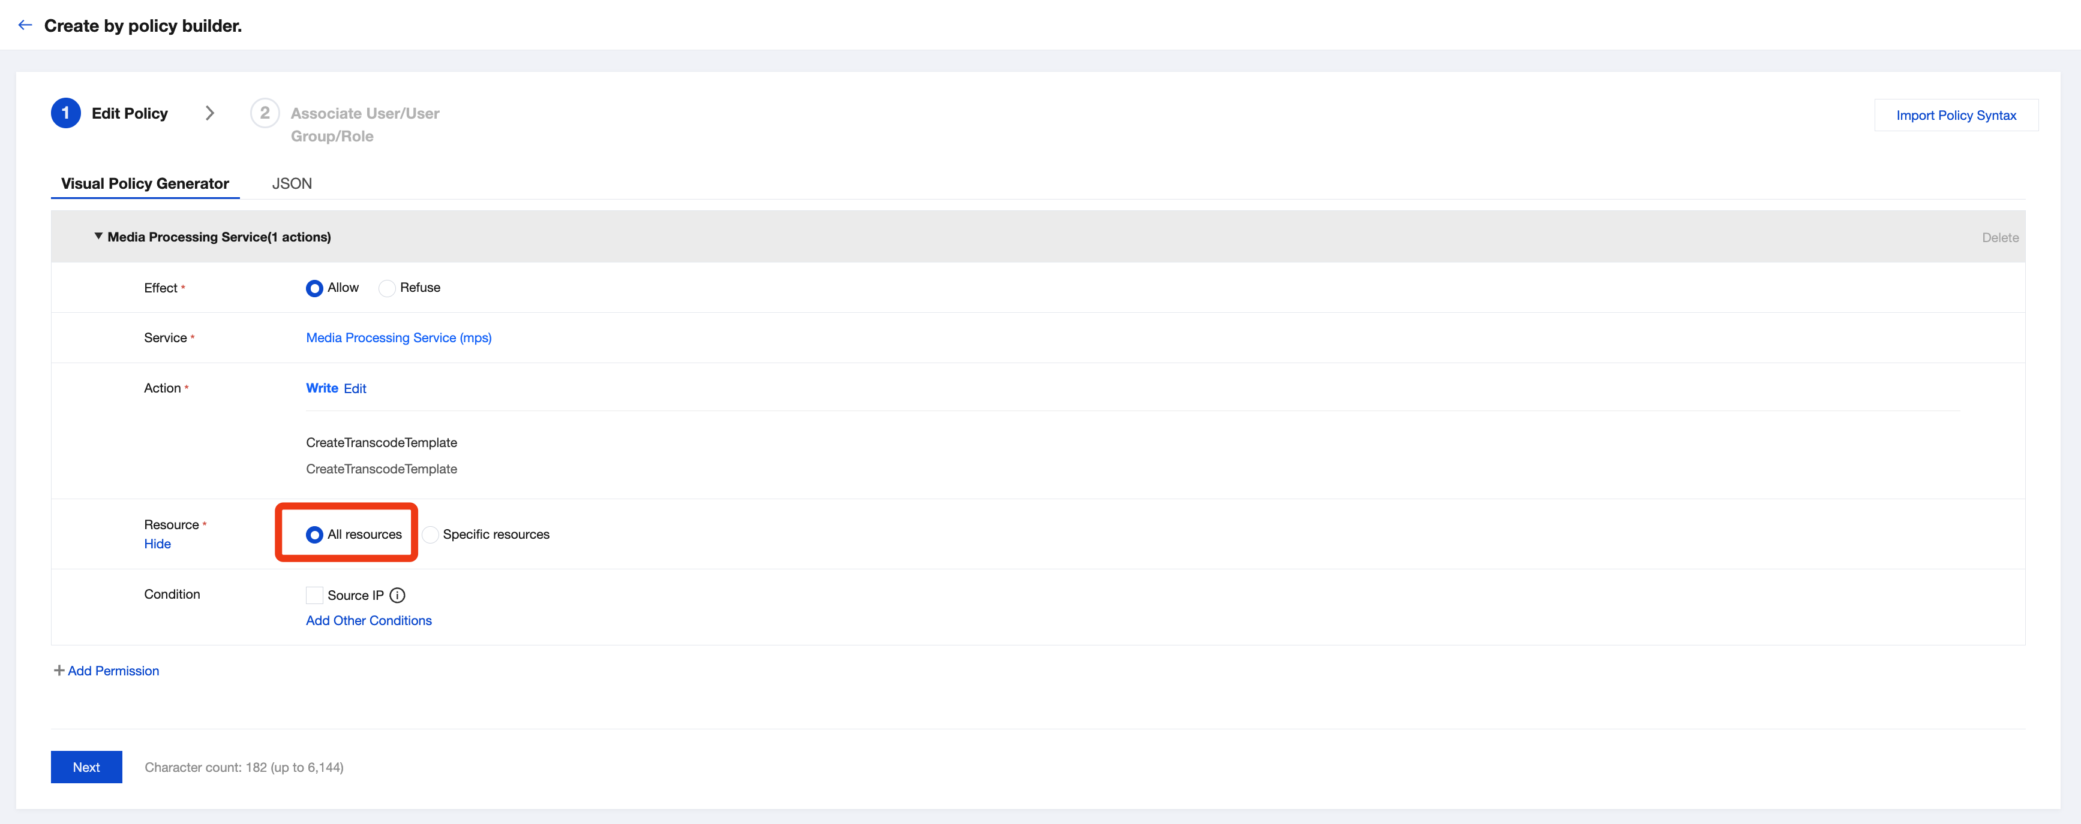The image size is (2081, 824).
Task: Click the chevron between the steps
Action: point(210,113)
